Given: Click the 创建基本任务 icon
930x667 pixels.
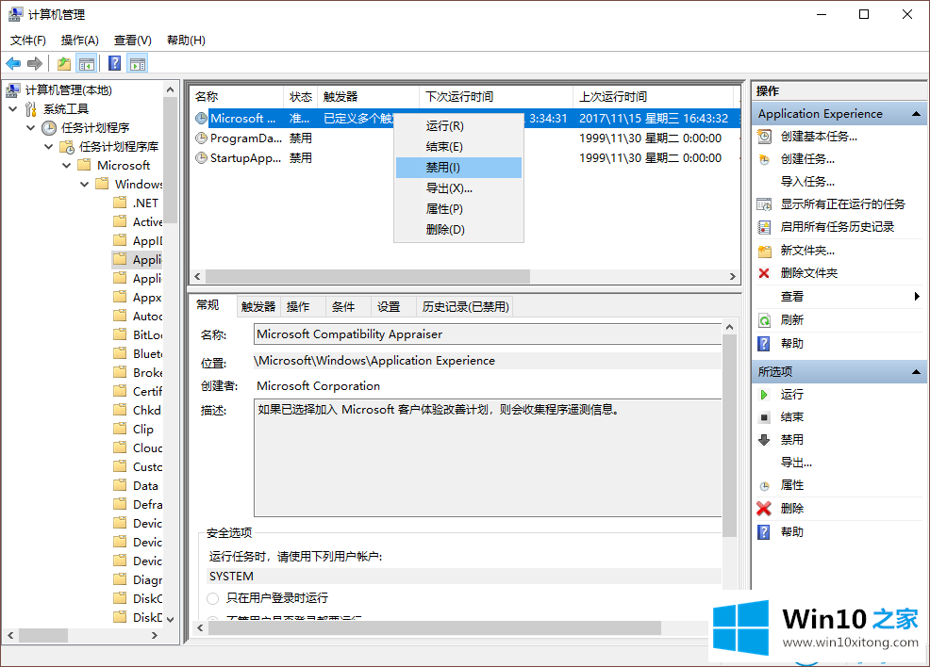Looking at the screenshot, I should (765, 137).
